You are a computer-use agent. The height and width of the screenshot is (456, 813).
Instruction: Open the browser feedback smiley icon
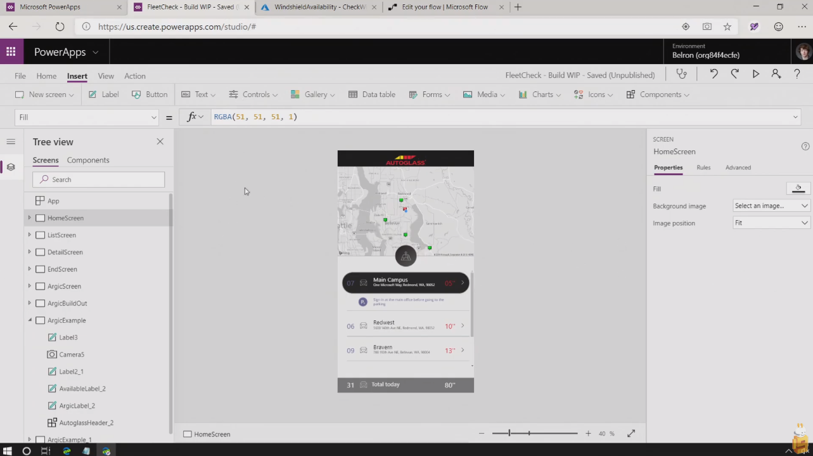pyautogui.click(x=778, y=27)
